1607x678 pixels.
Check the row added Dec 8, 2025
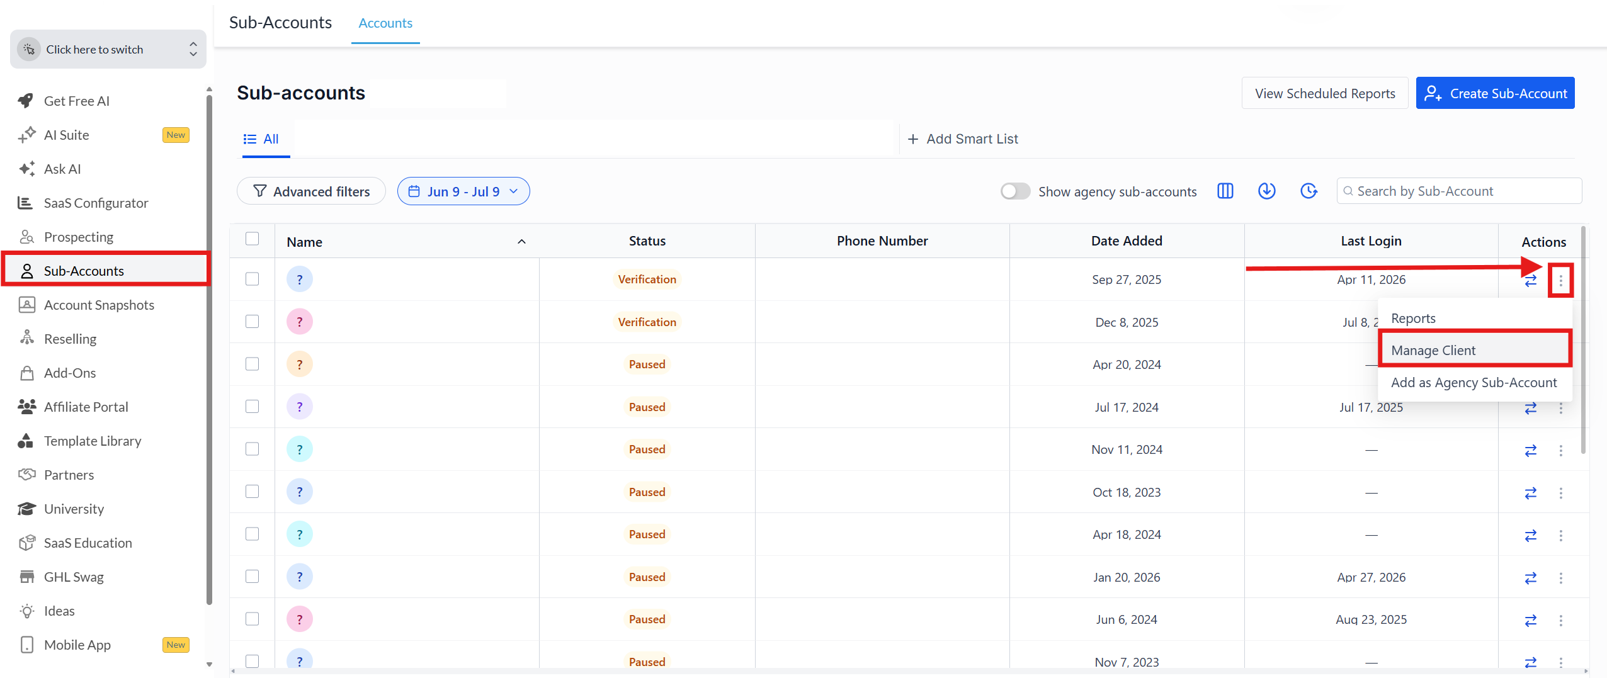click(252, 321)
